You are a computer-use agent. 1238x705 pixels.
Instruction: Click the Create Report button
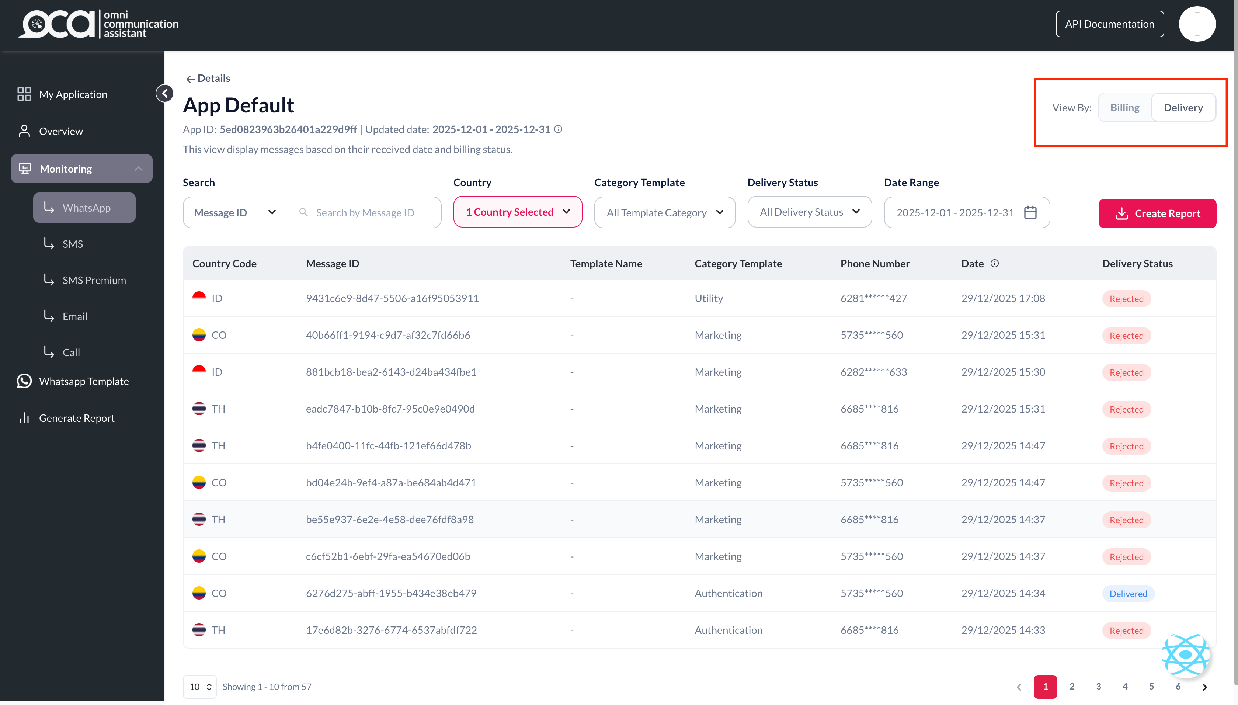click(1157, 213)
